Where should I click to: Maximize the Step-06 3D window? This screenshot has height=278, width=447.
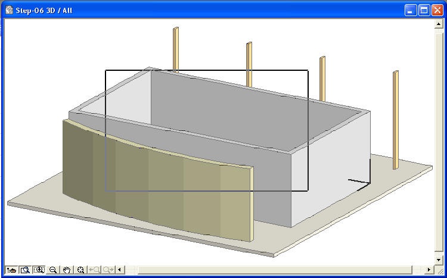(x=424, y=10)
